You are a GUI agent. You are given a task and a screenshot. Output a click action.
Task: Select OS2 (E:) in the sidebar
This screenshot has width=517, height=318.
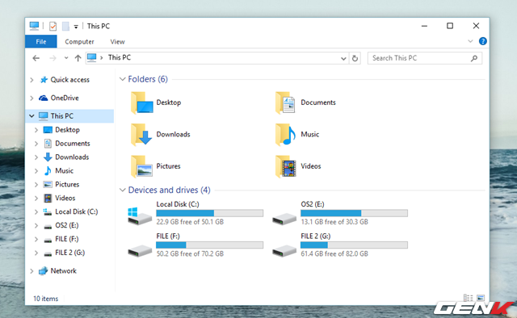(x=66, y=225)
